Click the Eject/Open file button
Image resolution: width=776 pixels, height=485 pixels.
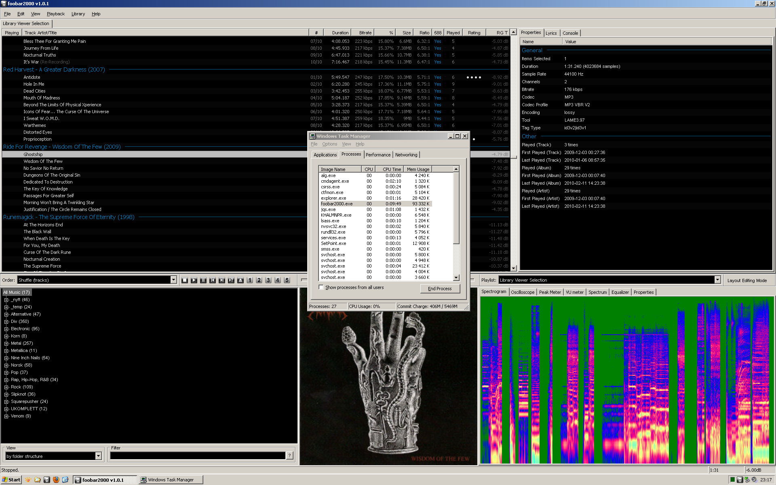240,280
